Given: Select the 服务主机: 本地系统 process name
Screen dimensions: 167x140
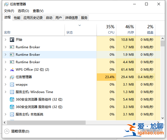Looking at the screenshot, I should (x=29, y=114).
